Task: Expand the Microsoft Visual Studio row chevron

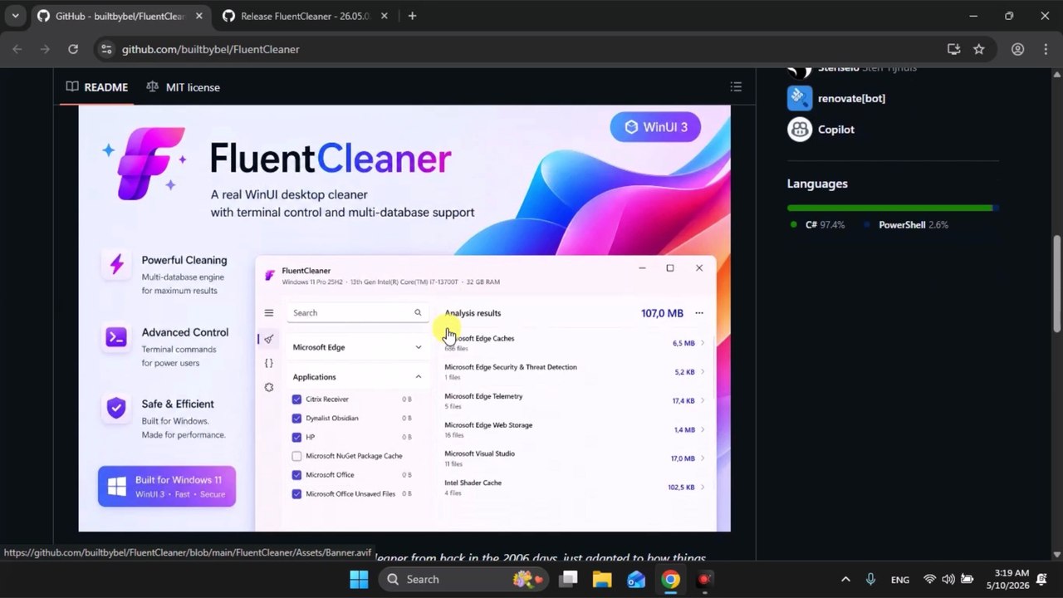Action: 703,458
